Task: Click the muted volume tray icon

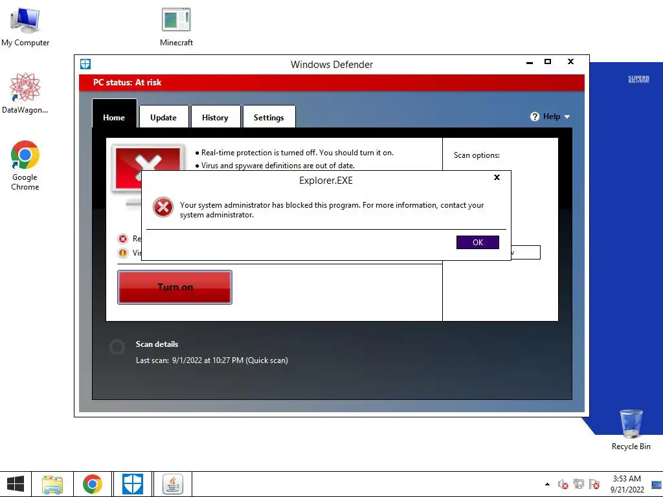Action: click(563, 484)
